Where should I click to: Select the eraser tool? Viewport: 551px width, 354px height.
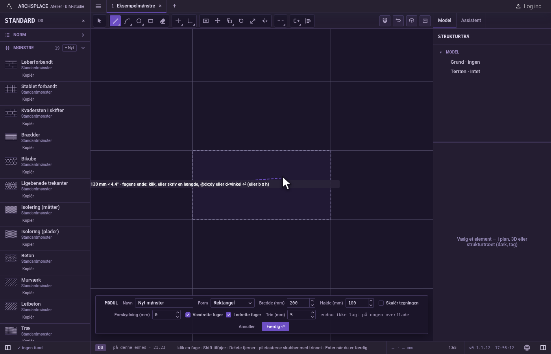(163, 21)
